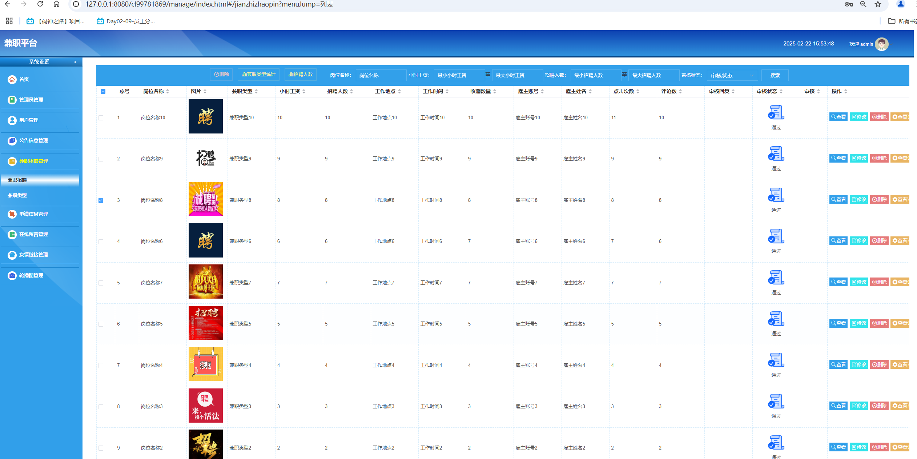This screenshot has height=459, width=917.
Task: Click the 公告信息管理 sidebar icon
Action: click(x=12, y=141)
